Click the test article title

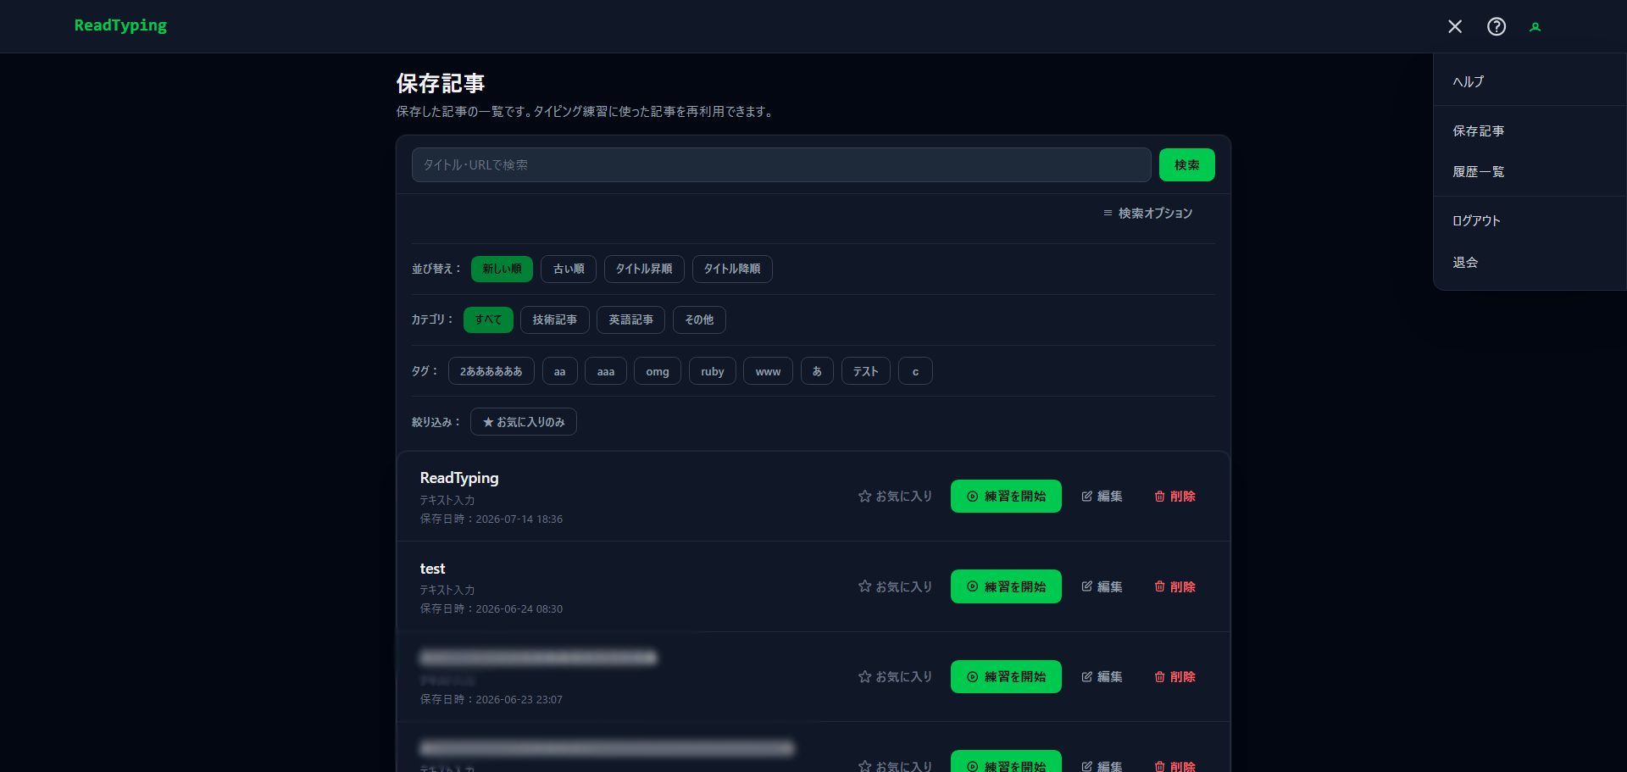432,569
